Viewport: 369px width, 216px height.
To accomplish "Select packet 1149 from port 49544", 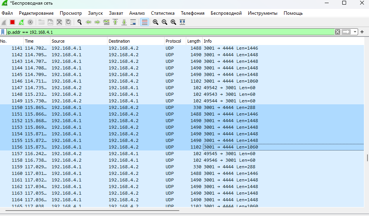I will [182, 101].
